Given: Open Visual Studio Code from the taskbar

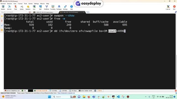Looking at the screenshot, I should [x=118, y=97].
